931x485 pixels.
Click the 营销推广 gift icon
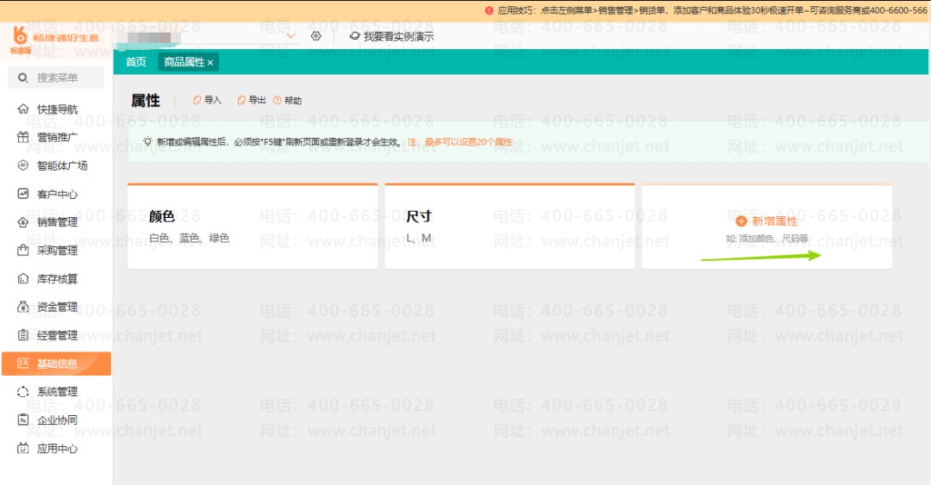click(x=23, y=137)
